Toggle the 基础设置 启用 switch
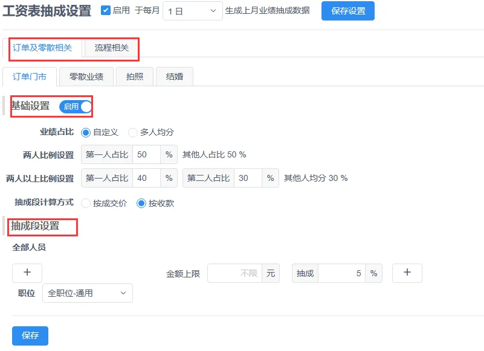Screen dimensions: 484x351 76,107
